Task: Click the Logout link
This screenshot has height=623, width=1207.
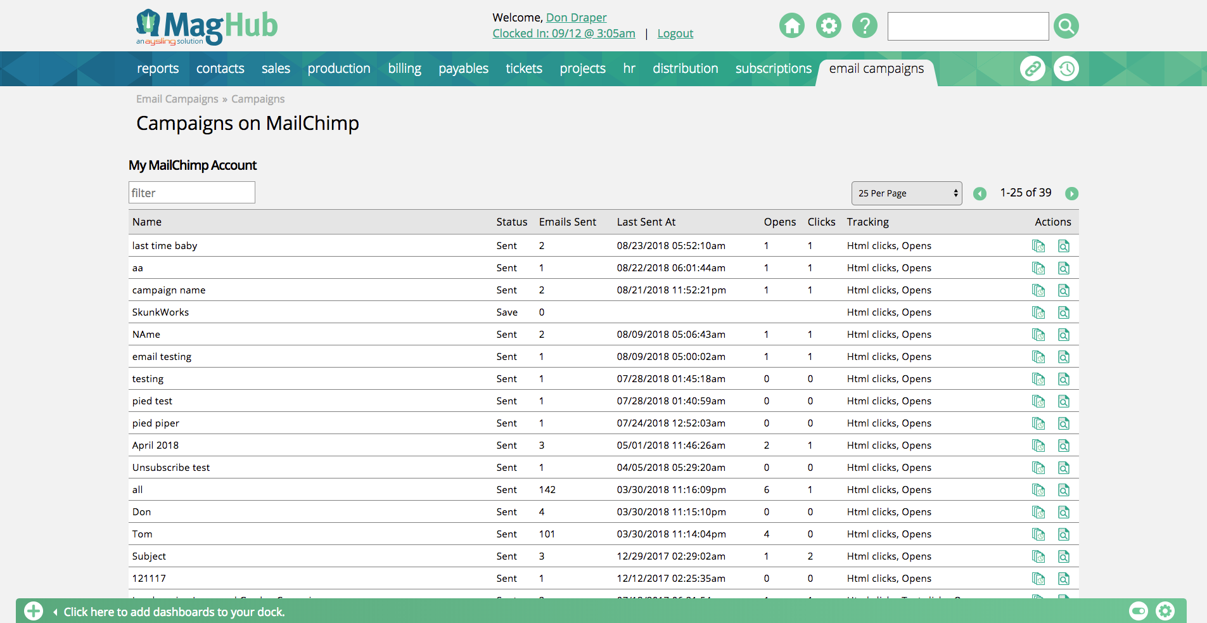Action: click(x=675, y=34)
